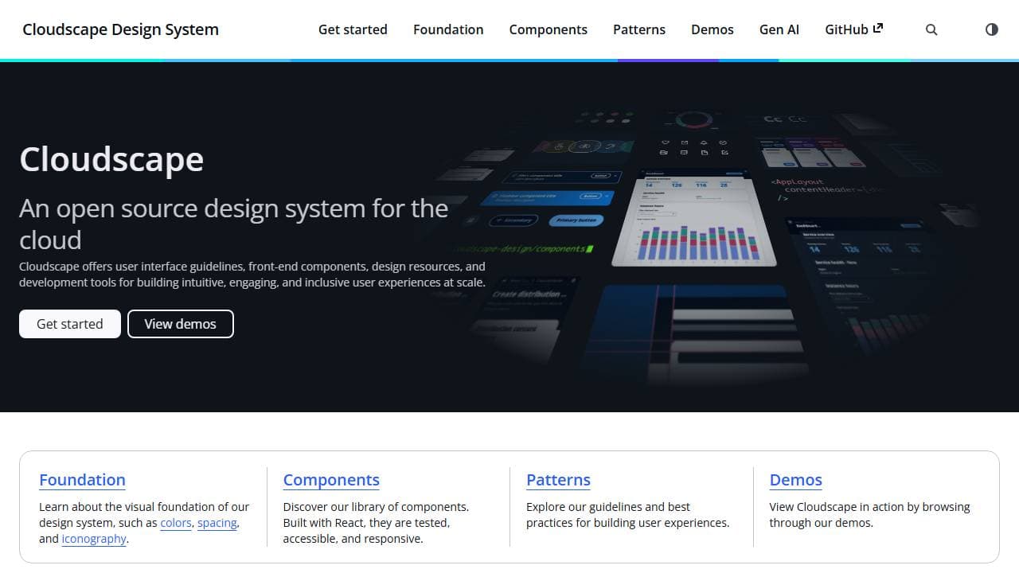Open the Components card heading link

[x=331, y=480]
